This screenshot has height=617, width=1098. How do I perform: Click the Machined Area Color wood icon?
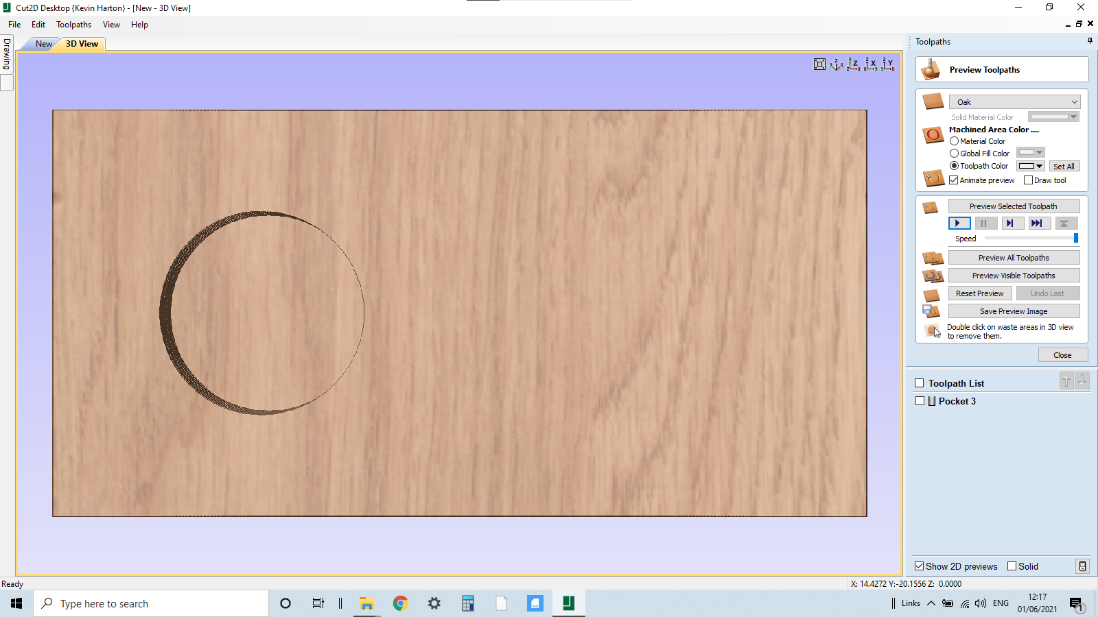[933, 136]
